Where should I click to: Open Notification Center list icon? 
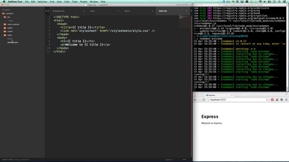284,1
